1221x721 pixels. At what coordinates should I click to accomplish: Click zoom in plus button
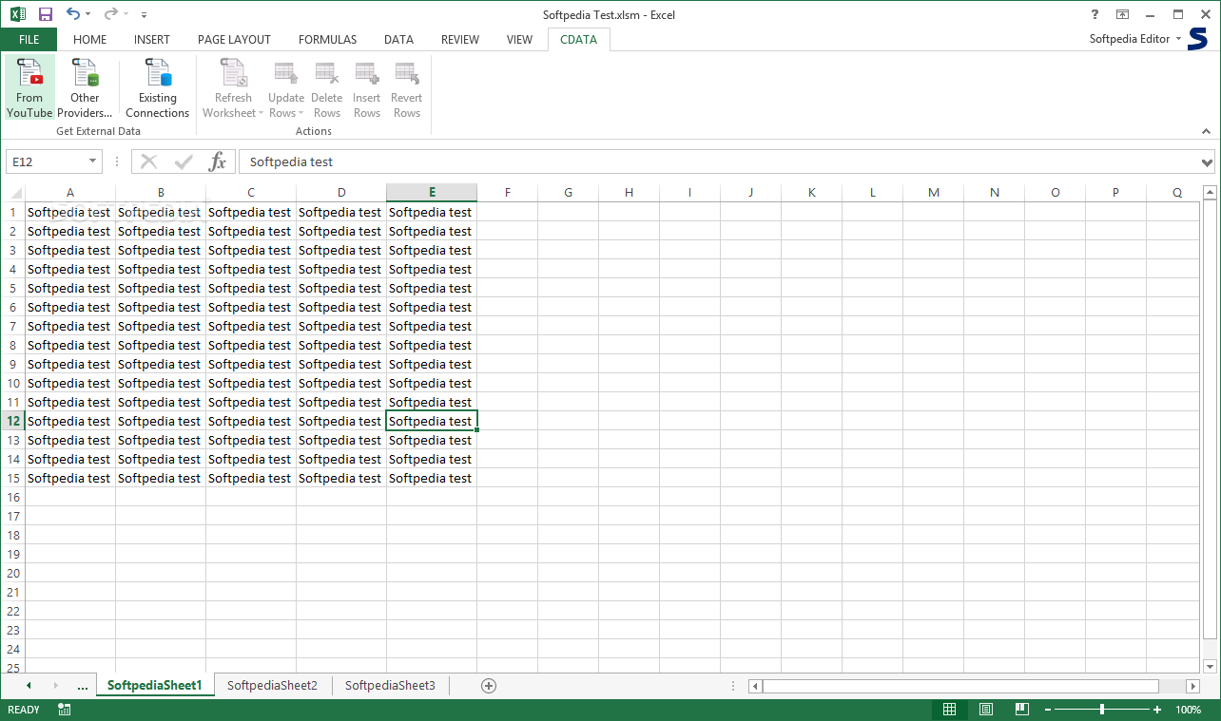tap(1157, 710)
